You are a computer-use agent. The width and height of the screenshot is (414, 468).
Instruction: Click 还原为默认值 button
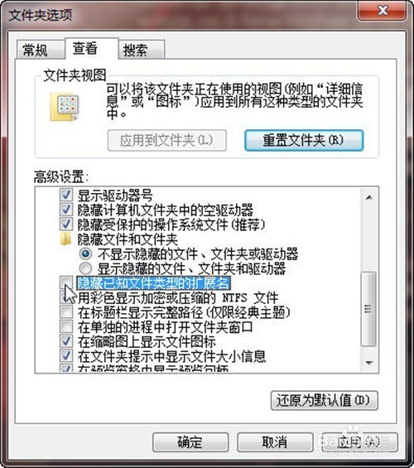pyautogui.click(x=325, y=400)
